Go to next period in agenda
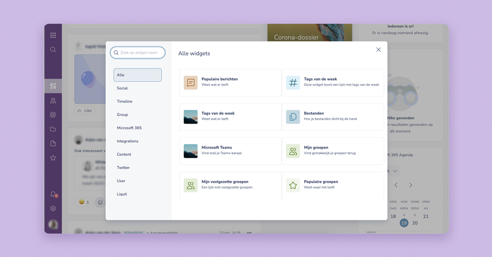 point(411,185)
